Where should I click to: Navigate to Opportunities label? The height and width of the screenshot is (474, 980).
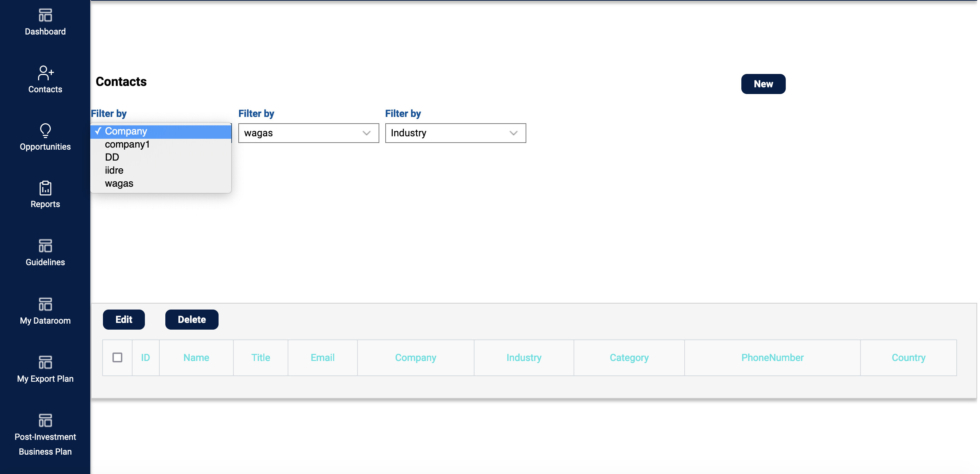[45, 147]
